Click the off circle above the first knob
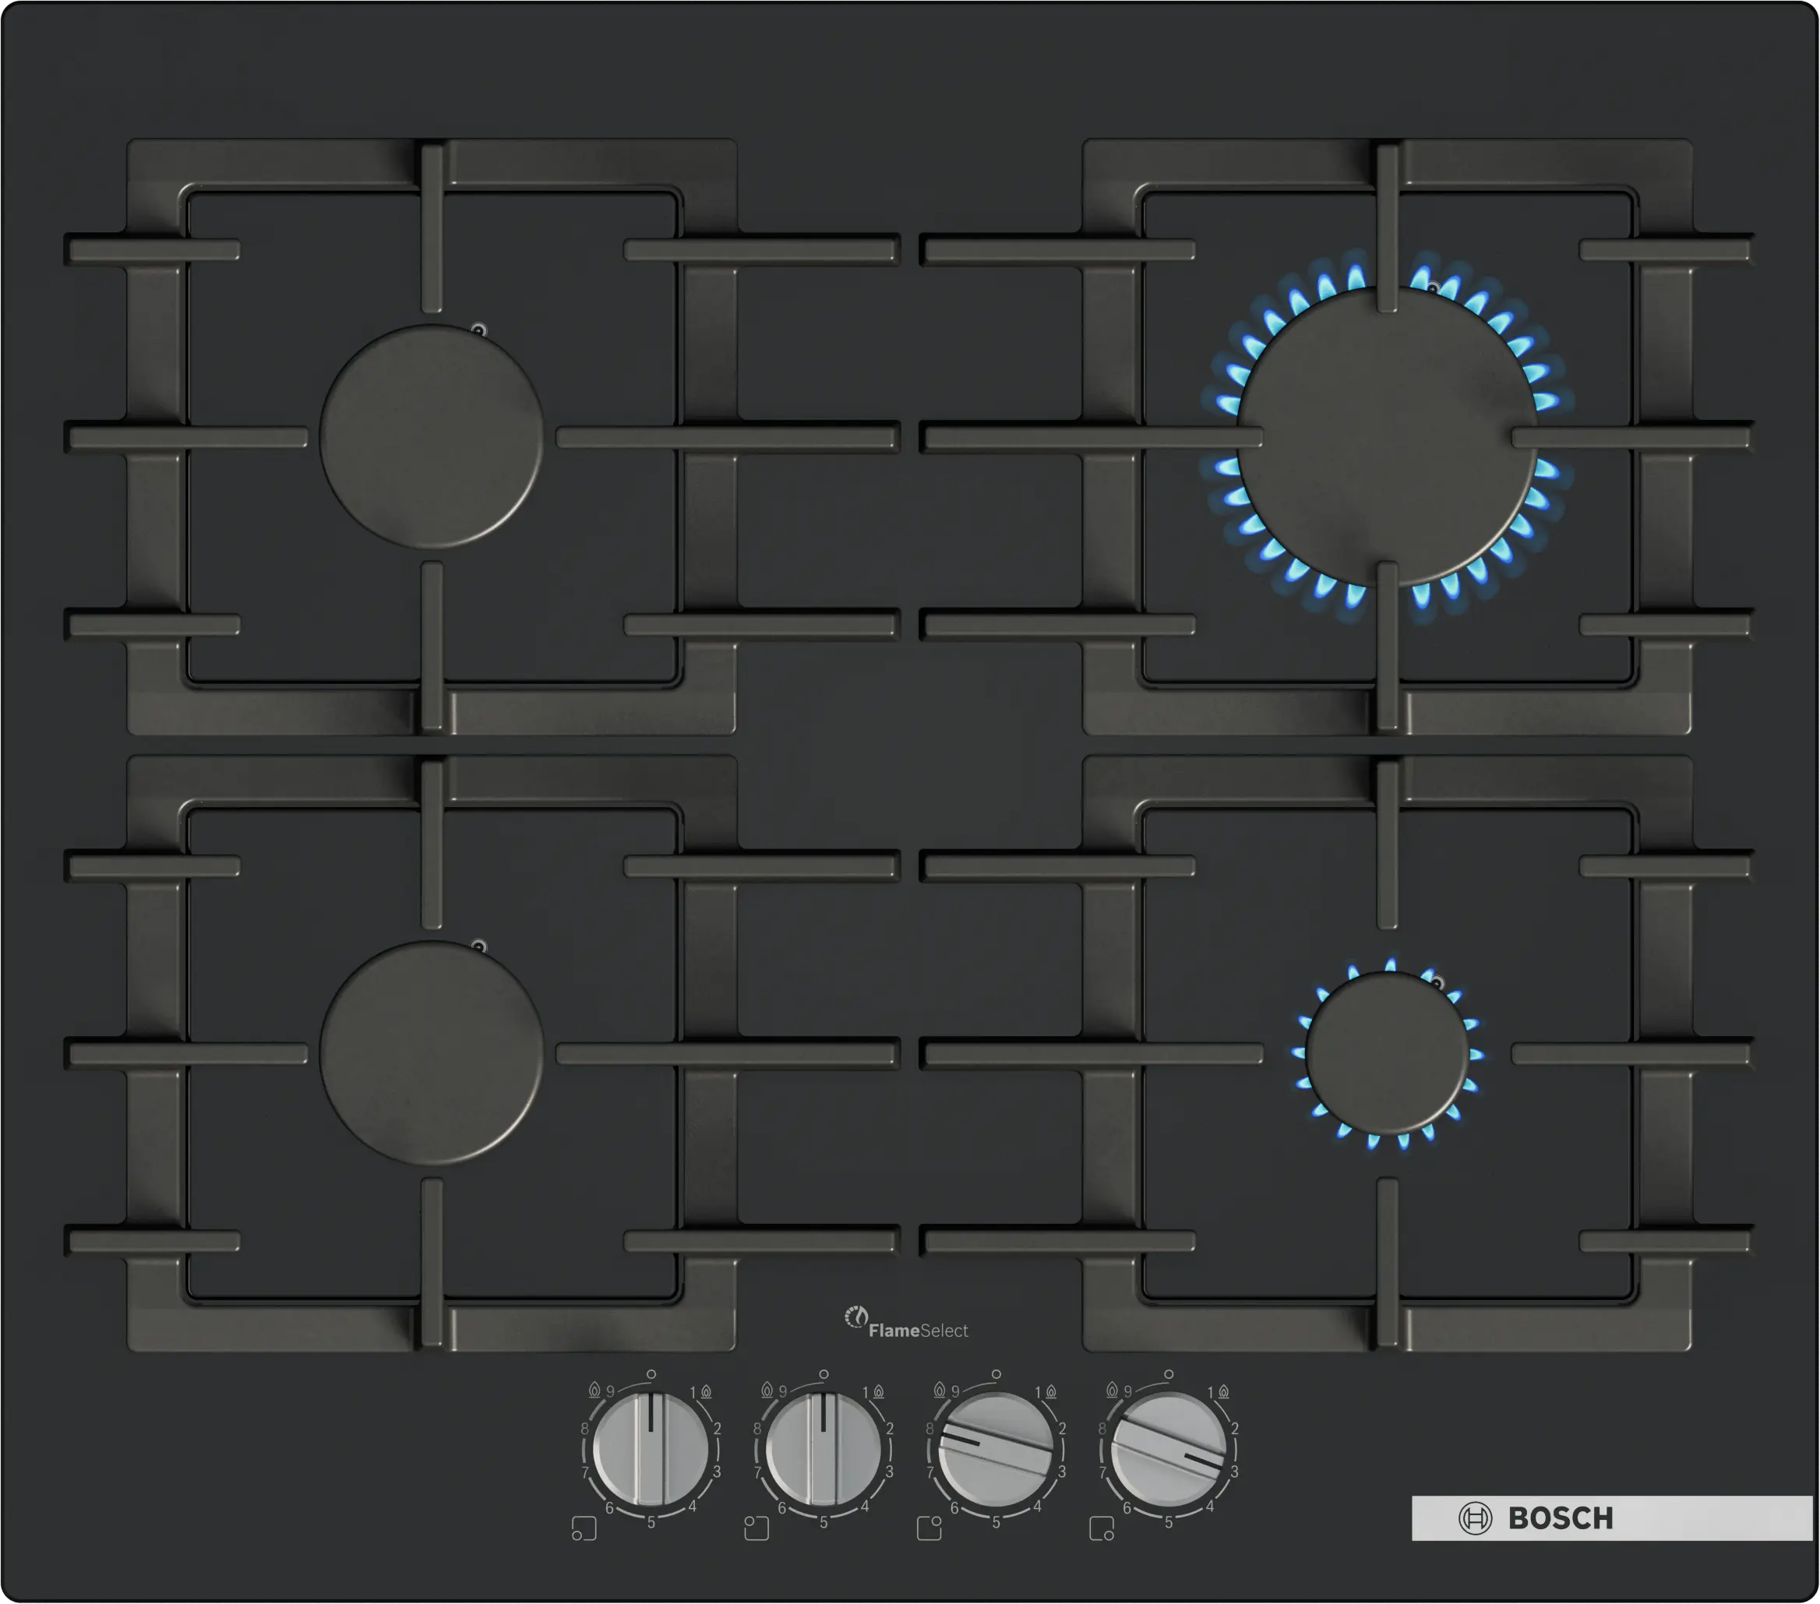1820x1604 pixels. 651,1375
